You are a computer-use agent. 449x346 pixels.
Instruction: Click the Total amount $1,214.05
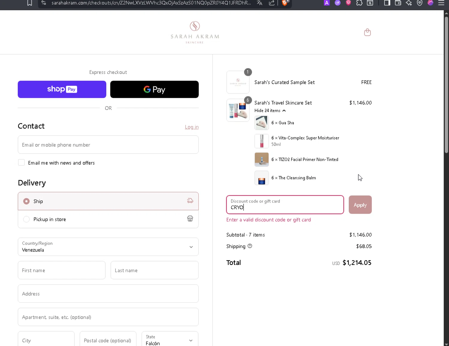357,262
